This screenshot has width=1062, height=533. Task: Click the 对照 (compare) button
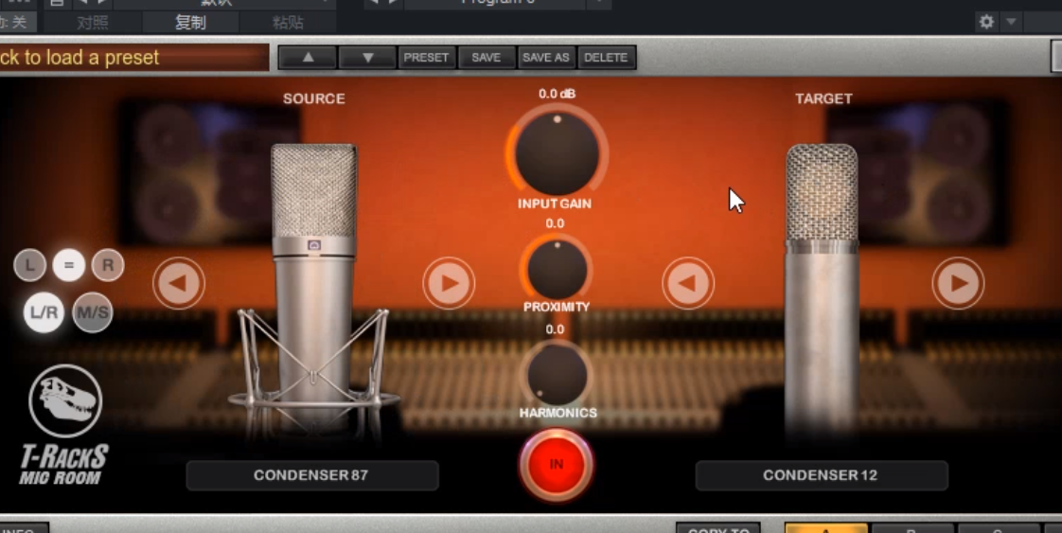pyautogui.click(x=93, y=23)
